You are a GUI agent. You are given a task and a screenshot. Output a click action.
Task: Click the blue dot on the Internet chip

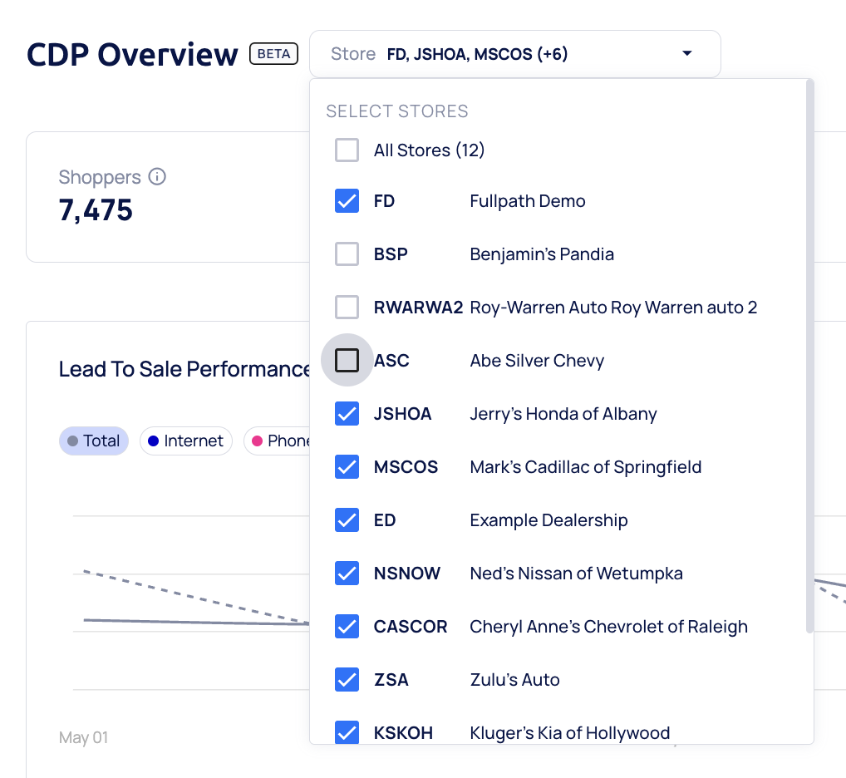153,441
